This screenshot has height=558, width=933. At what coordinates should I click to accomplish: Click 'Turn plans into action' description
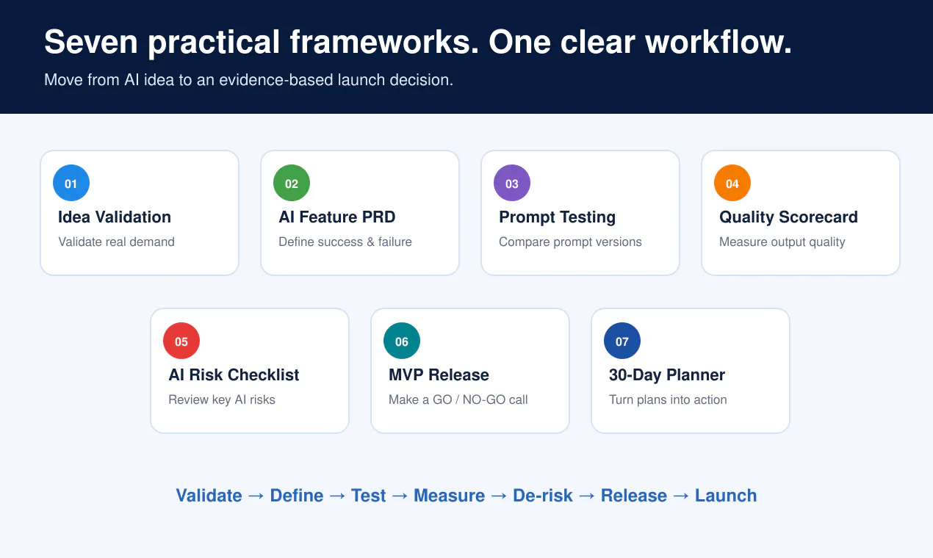tap(668, 400)
